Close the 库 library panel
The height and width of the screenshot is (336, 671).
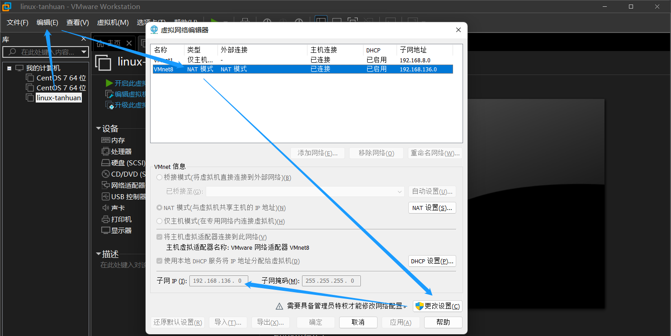point(84,39)
